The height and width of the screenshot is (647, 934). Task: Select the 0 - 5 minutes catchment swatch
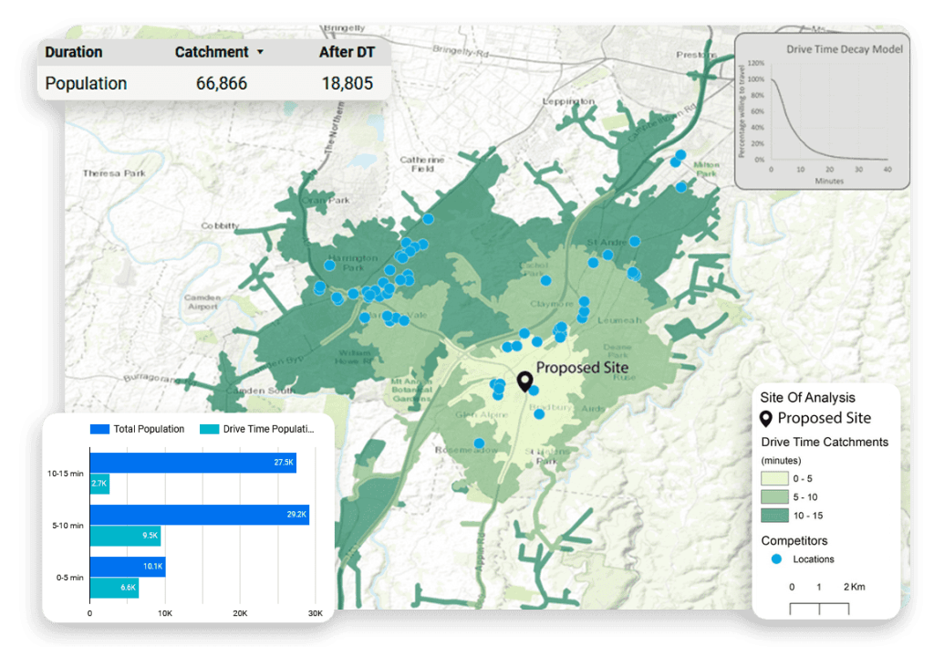[x=776, y=478]
